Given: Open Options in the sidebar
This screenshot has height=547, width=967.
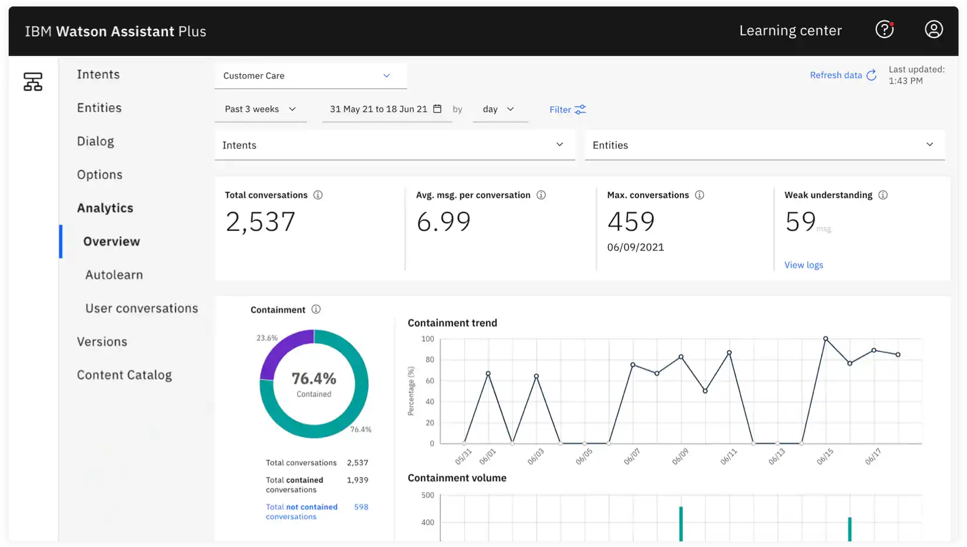Looking at the screenshot, I should (99, 175).
